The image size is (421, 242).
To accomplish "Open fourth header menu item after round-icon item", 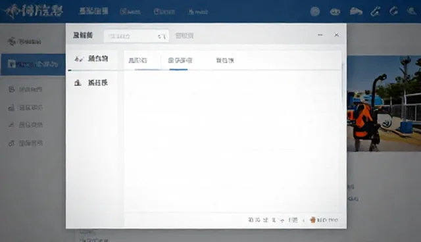I will 198,12.
